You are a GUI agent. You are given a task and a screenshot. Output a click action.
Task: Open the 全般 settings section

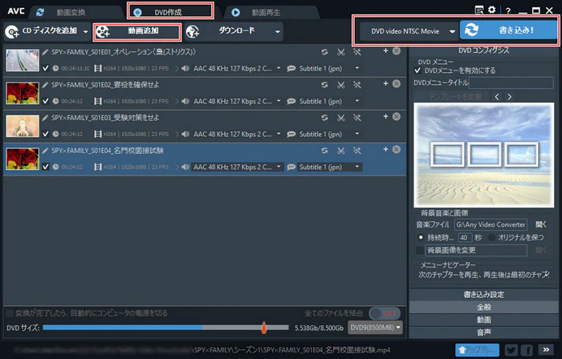click(x=483, y=307)
